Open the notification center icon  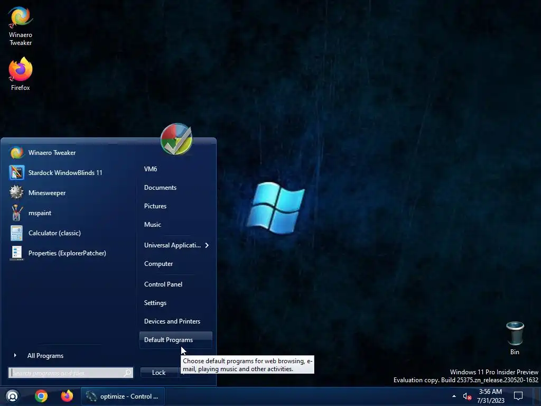click(518, 396)
